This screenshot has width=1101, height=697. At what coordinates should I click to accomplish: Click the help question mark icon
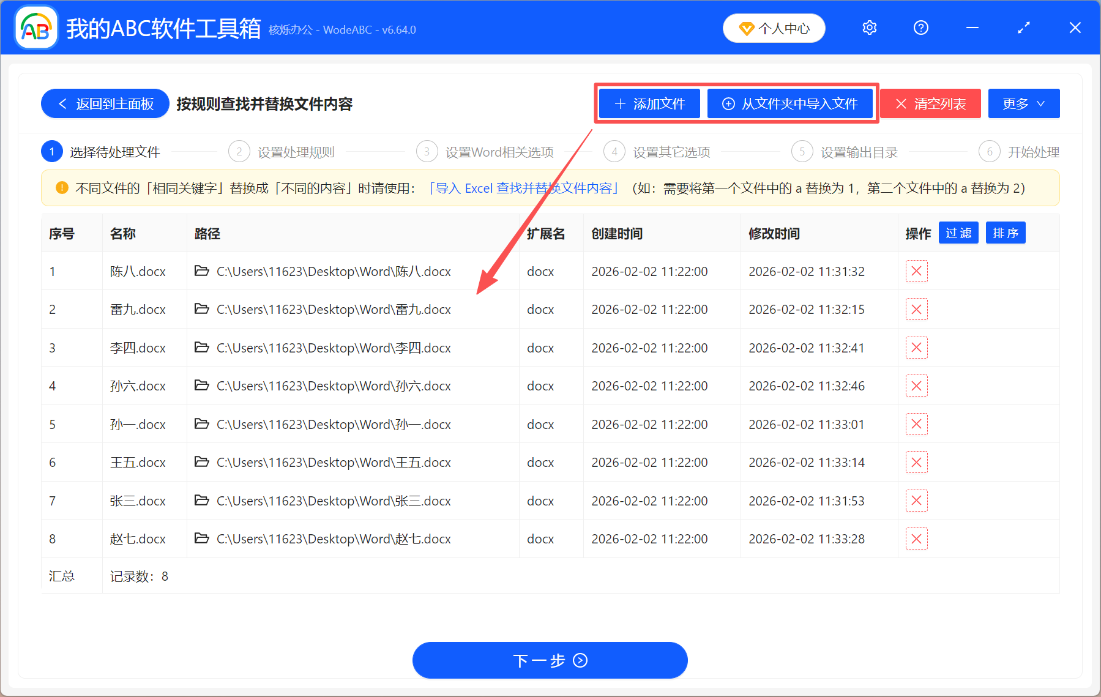[920, 28]
